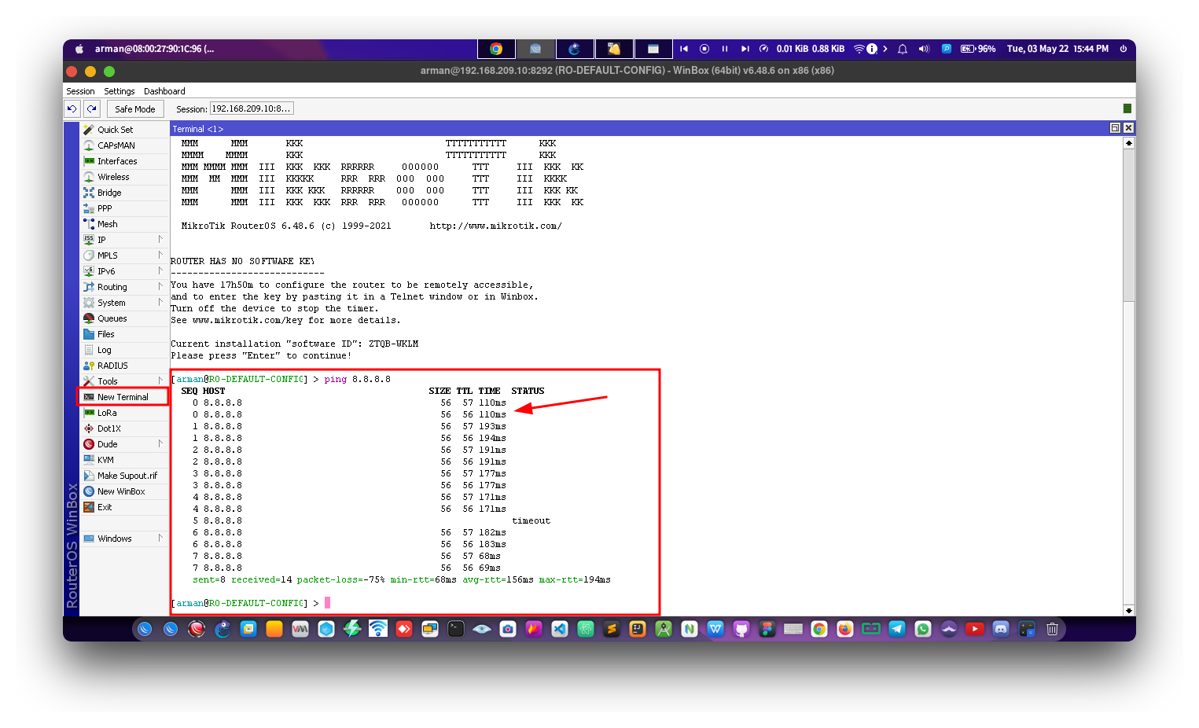Open the Dashboard menu
This screenshot has width=1199, height=728.
164,91
